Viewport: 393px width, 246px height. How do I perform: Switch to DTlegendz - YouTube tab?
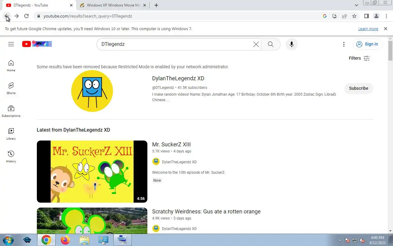38,5
